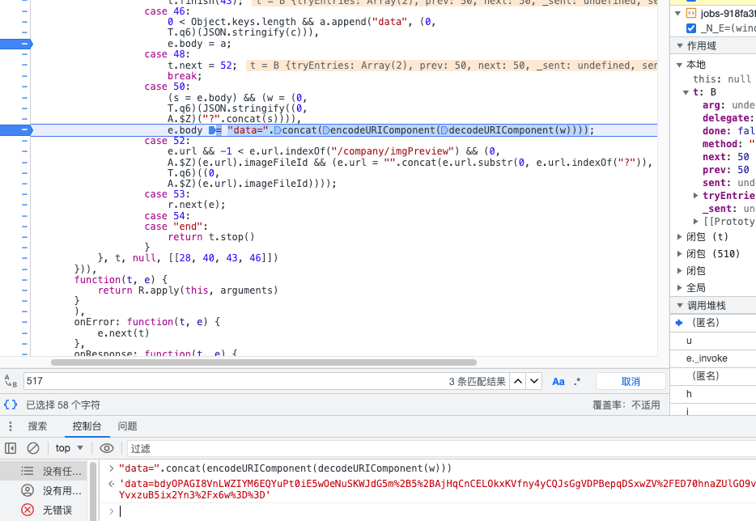This screenshot has width=756, height=521.
Task: Jump to next search match arrow
Action: tap(534, 381)
